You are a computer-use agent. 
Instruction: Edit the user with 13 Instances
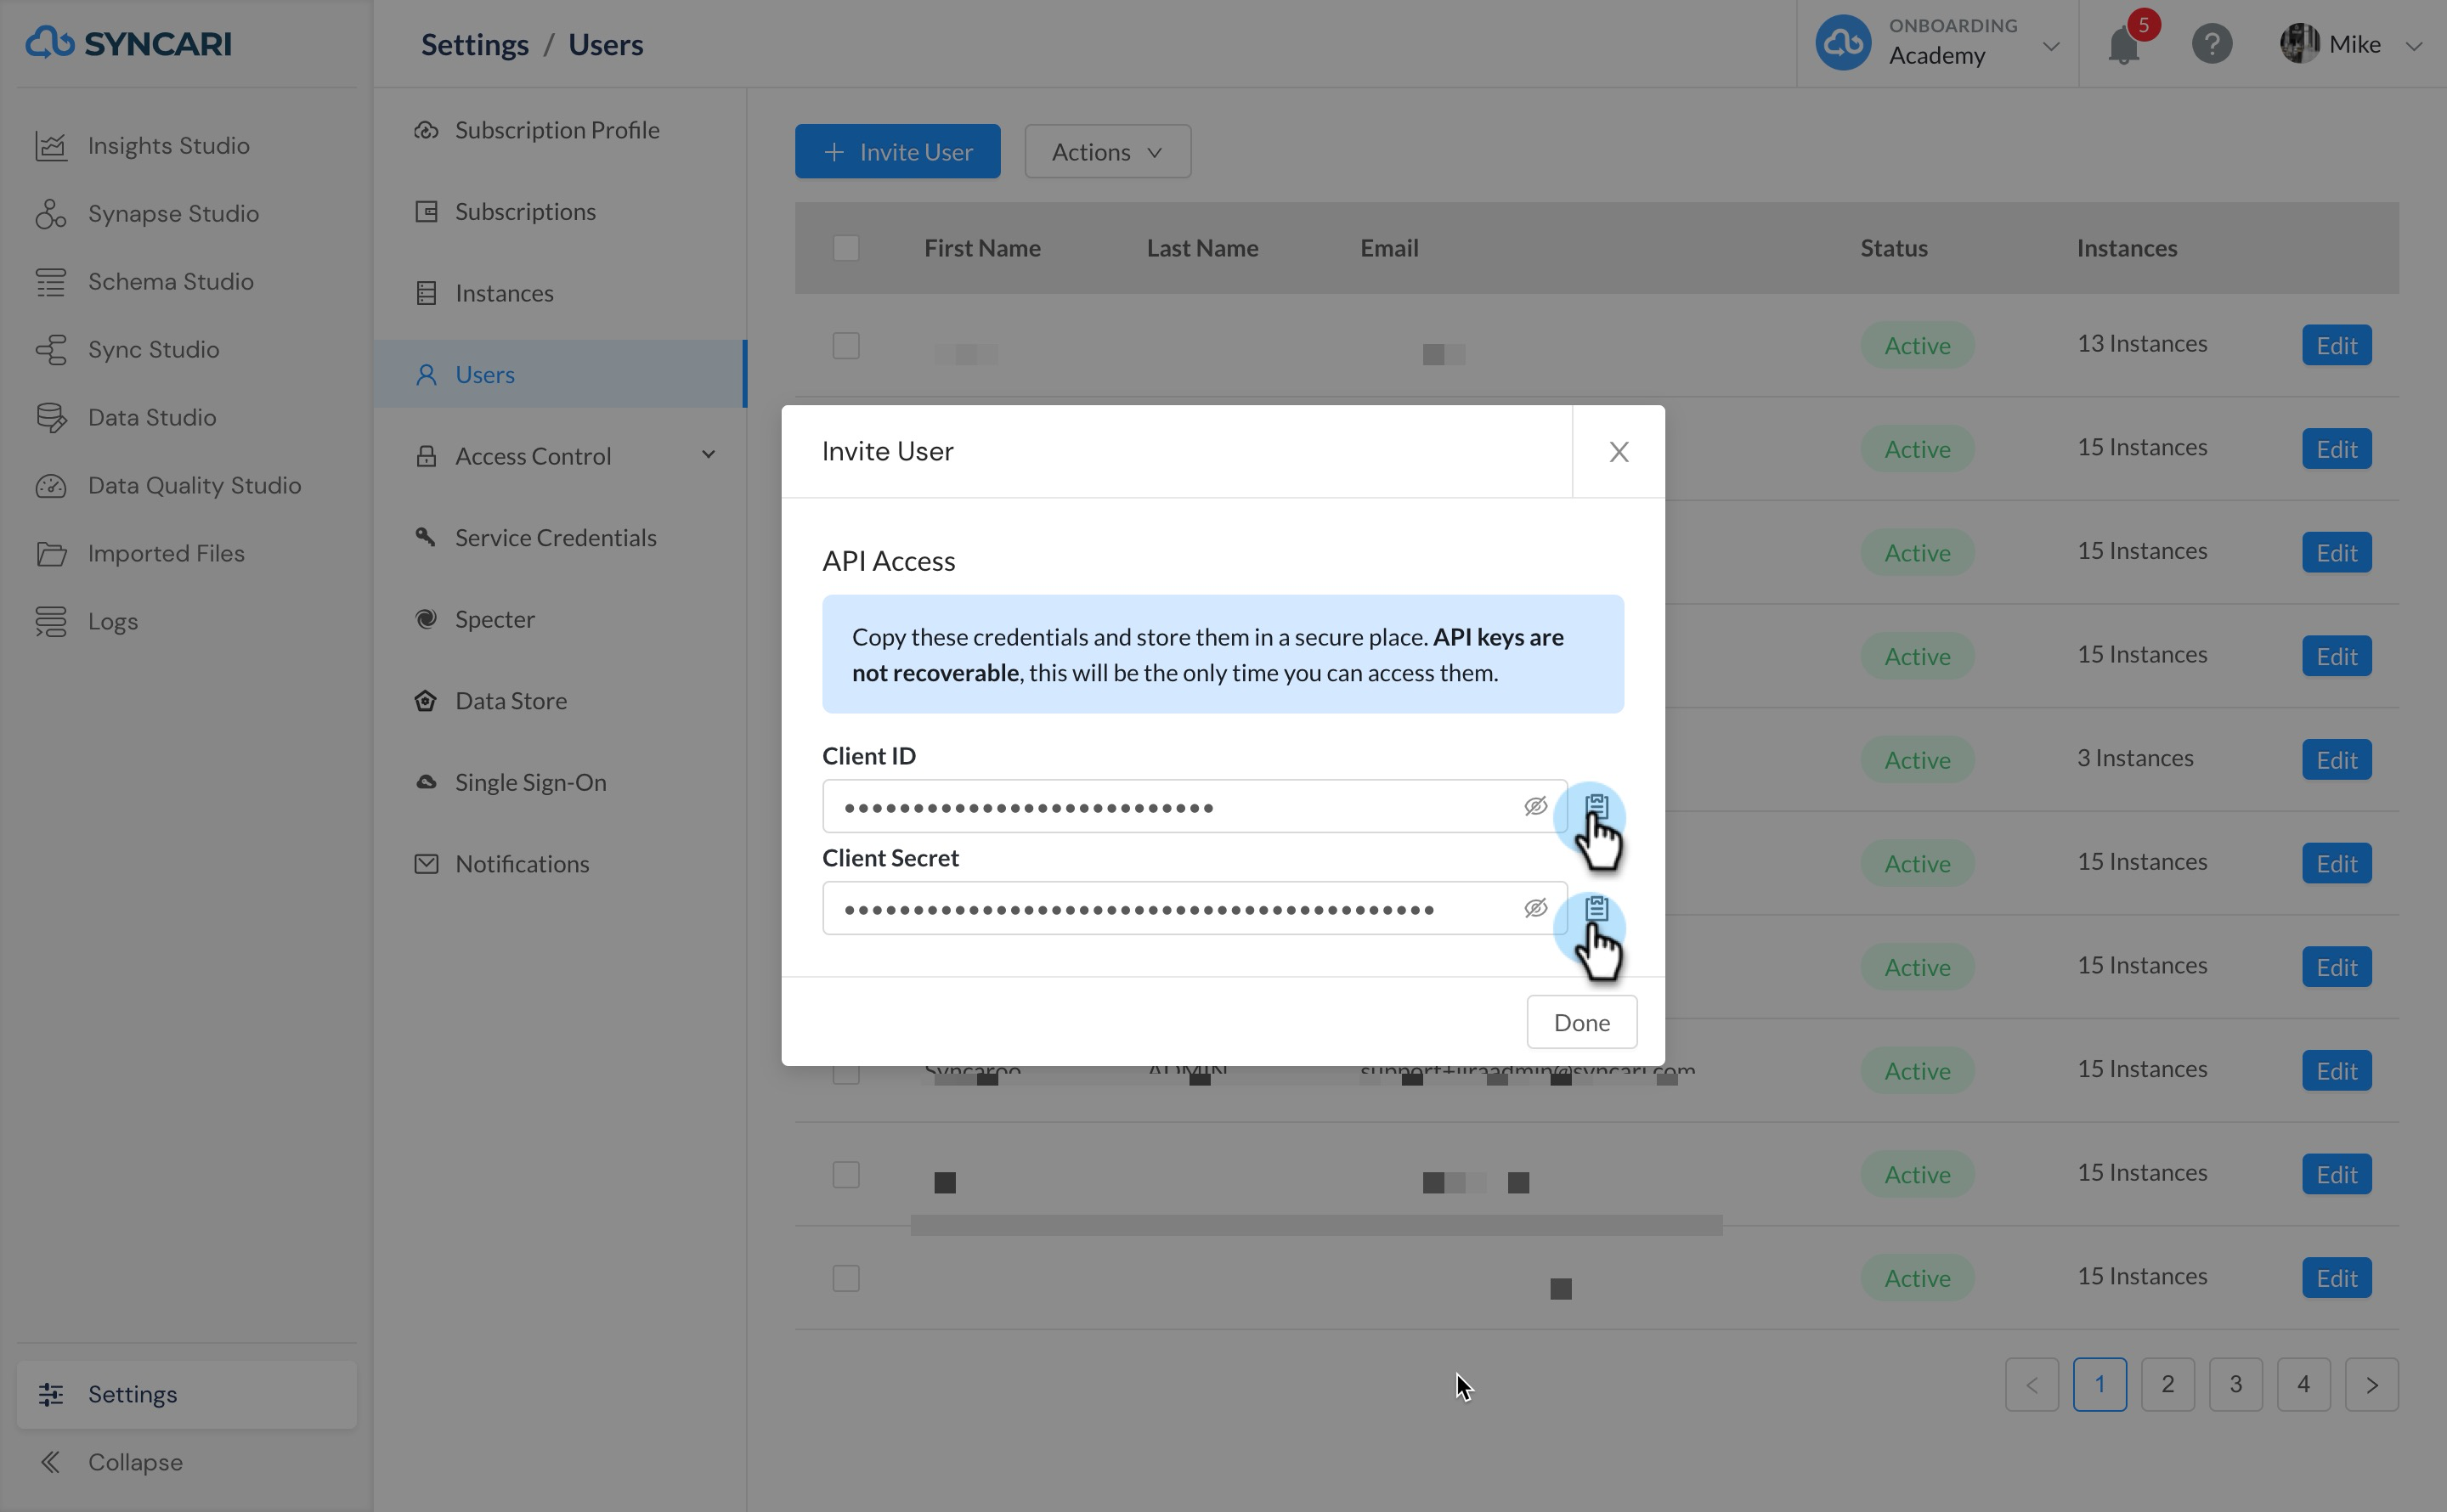tap(2336, 346)
